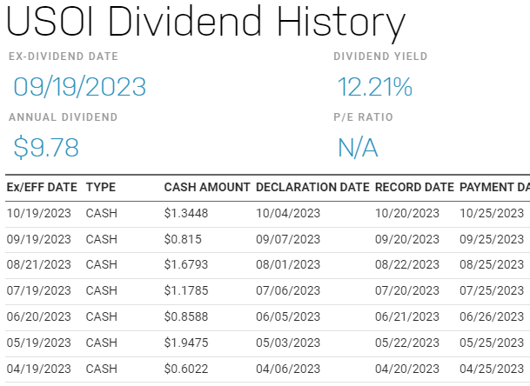Select declaration date 05/03/2023
The image size is (530, 386).
pos(288,343)
